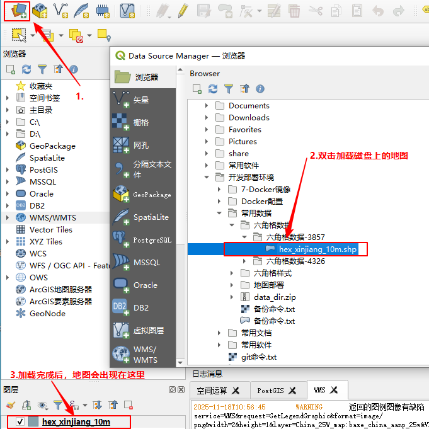Expand the Downloads folder

(x=207, y=118)
